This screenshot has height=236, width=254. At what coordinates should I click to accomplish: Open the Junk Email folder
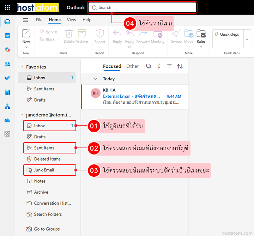tap(50, 170)
